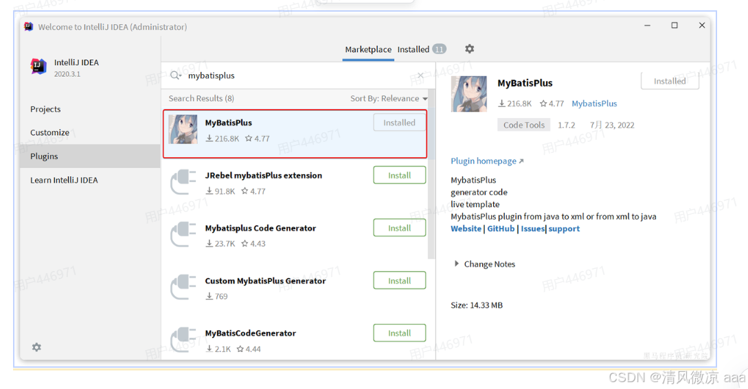Select JRebel mybatisPlus extension title
Viewport: 748px width, 389px height.
pos(263,176)
